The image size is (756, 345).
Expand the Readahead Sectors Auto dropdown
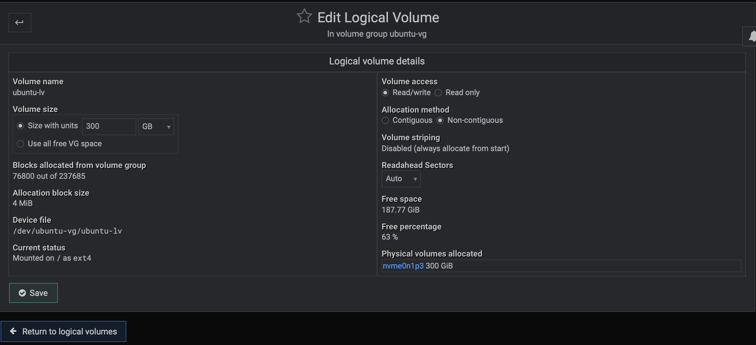point(401,179)
